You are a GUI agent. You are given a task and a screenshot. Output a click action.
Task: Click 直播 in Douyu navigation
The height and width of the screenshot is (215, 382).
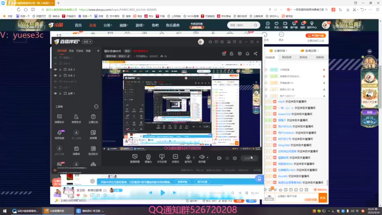[93, 25]
